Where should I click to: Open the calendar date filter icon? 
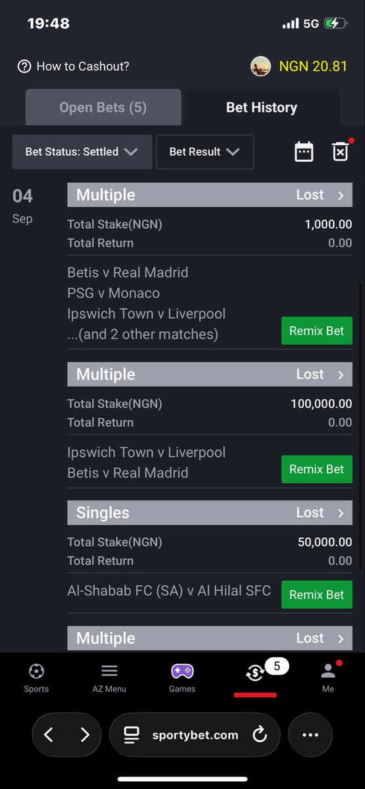[x=304, y=152]
